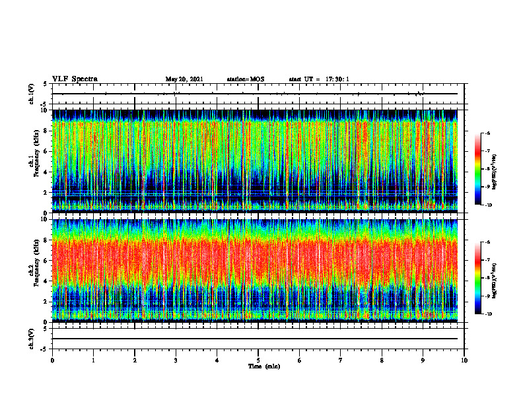Click the "-10" label on ch.2 color bar

point(488,314)
